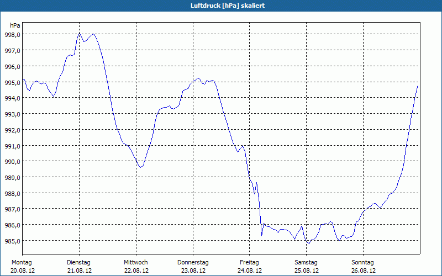Click the 996,0 axis value
Screen dimensions: 442x276
click(x=12, y=67)
